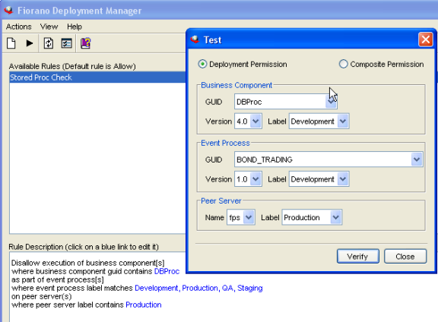Click the refresh document toolbar icon
Viewport: 438px width, 322px height.
point(49,43)
